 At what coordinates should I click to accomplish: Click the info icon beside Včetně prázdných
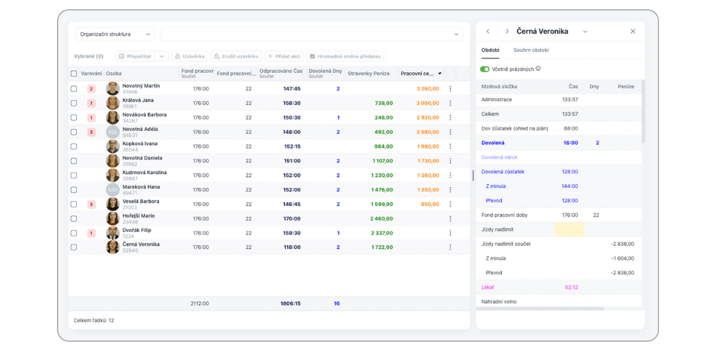pos(538,69)
